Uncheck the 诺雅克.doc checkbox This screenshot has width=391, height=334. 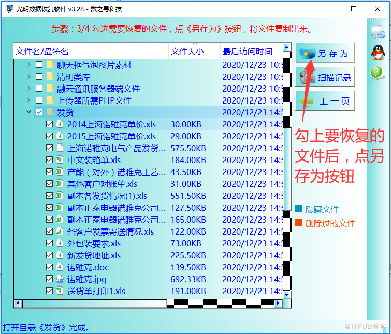pyautogui.click(x=49, y=267)
